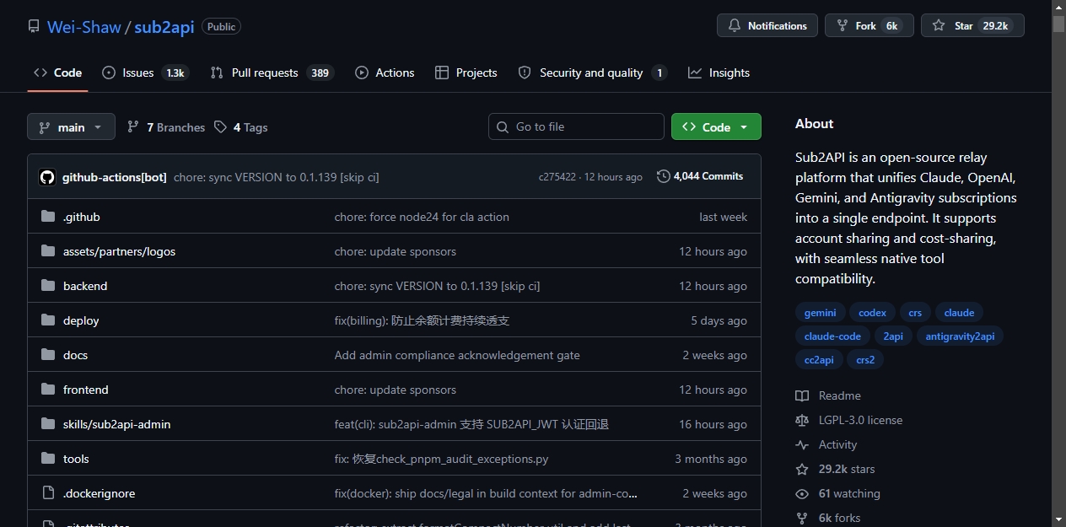1066x527 pixels.
Task: Open the Pull requests tab
Action: (x=272, y=73)
